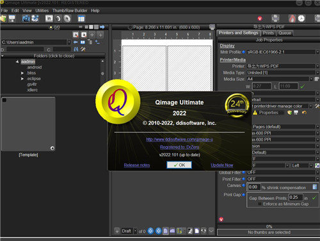Click the blue camera icon in toolbar

click(26, 19)
